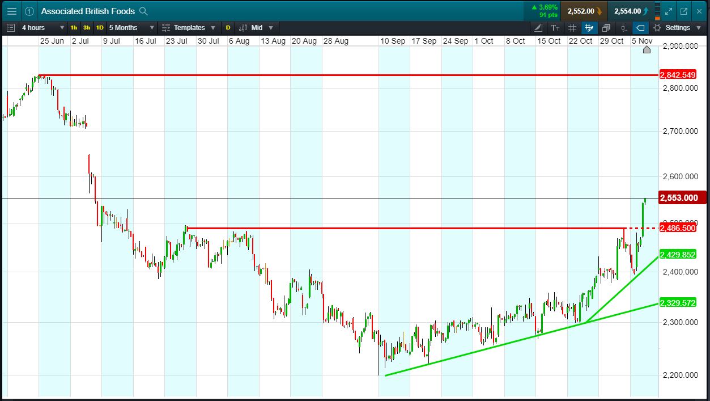Expand the 5 Months range dropdown
710x401 pixels.
point(131,27)
